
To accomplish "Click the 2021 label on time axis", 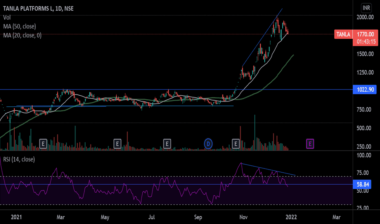I will point(16,217).
